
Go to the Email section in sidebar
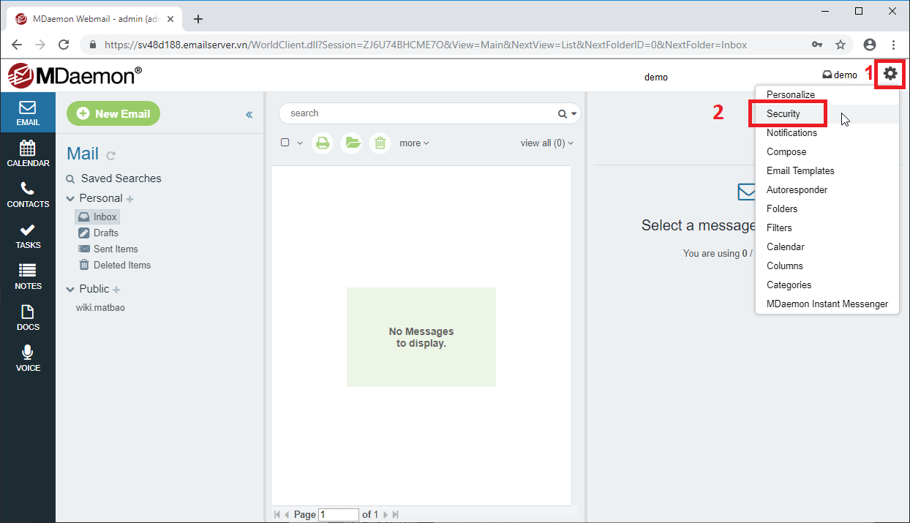coord(28,112)
